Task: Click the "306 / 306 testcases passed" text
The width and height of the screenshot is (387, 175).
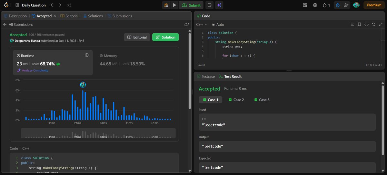Action: (46, 35)
